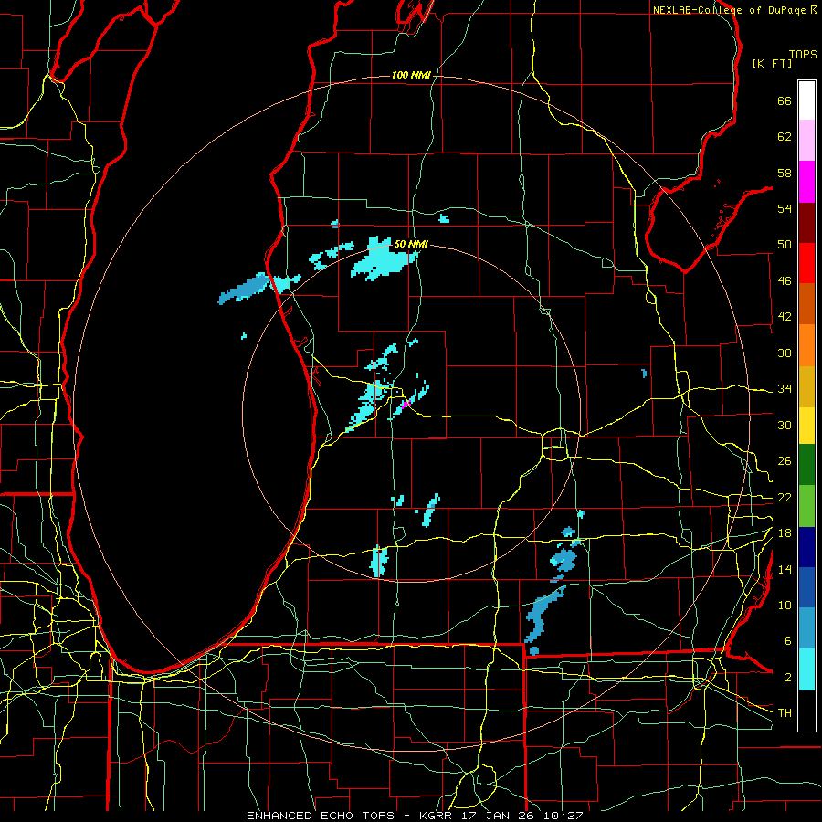Click the magenta echo pixel near radar center

click(x=405, y=405)
